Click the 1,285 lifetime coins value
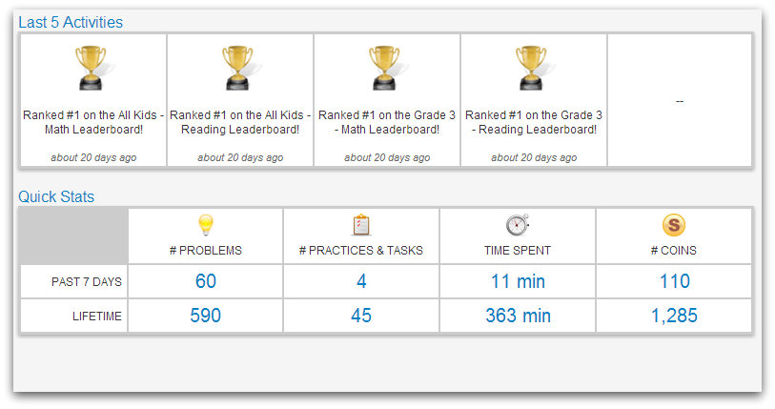The image size is (775, 409). click(x=674, y=316)
